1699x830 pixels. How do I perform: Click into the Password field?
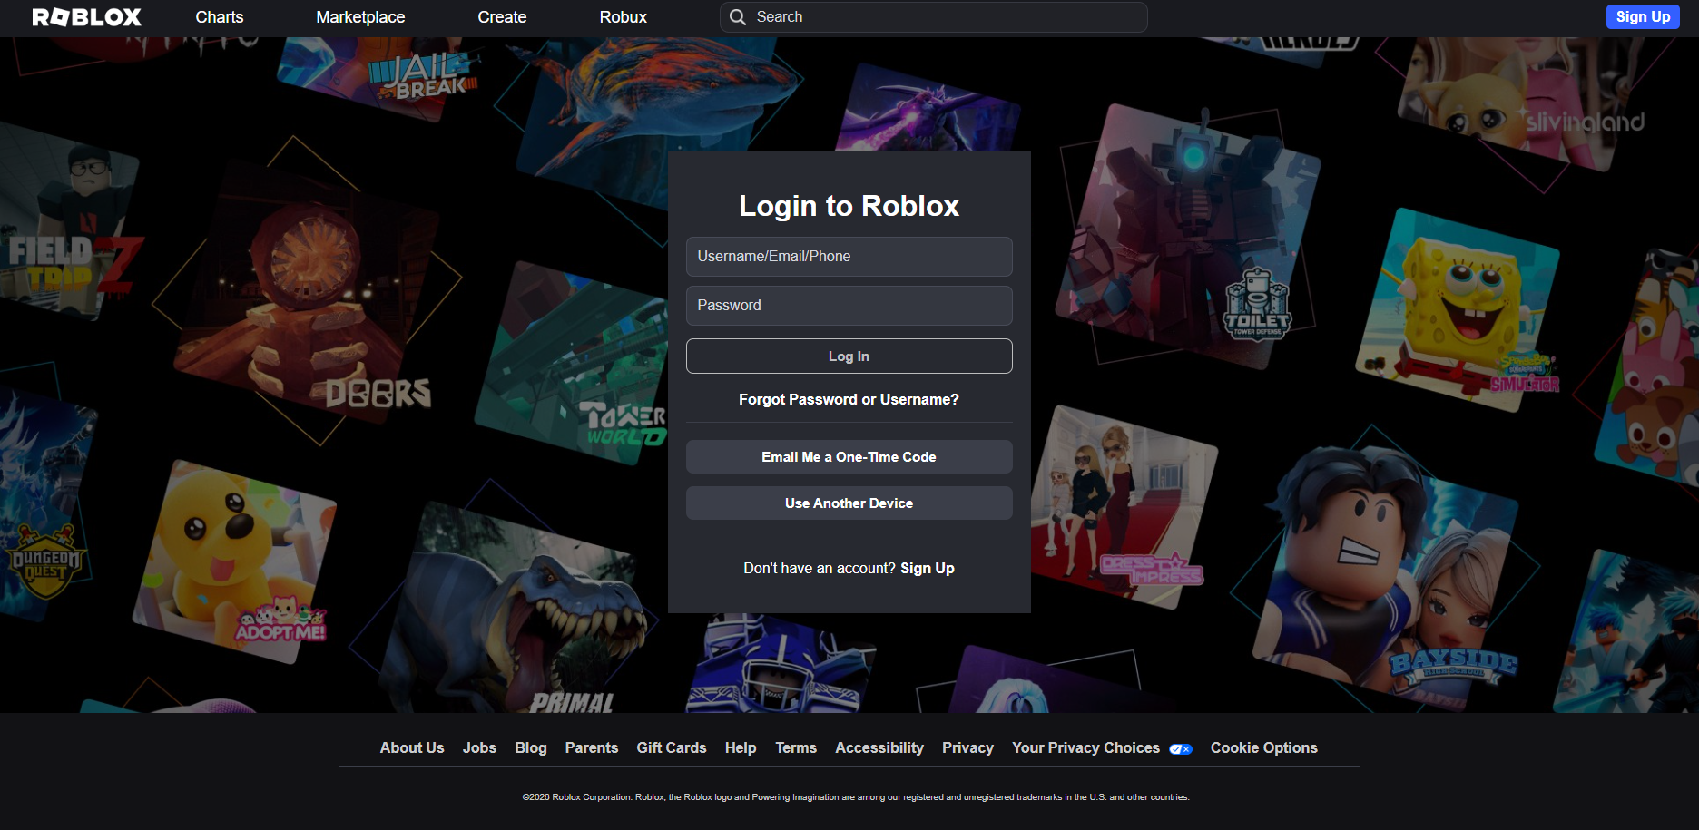tap(849, 306)
